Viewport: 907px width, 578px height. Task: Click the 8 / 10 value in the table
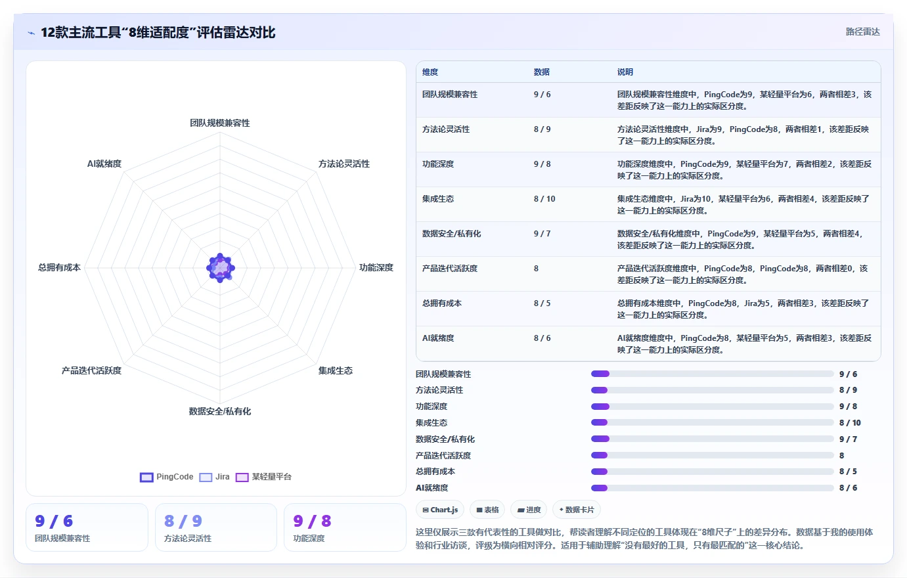click(x=544, y=199)
